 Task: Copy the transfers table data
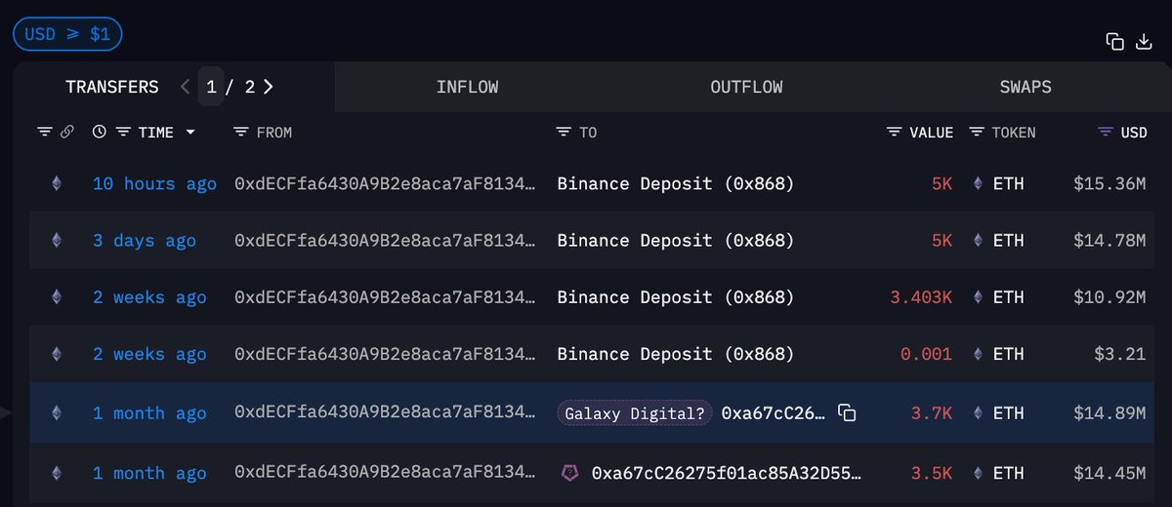(x=1114, y=41)
